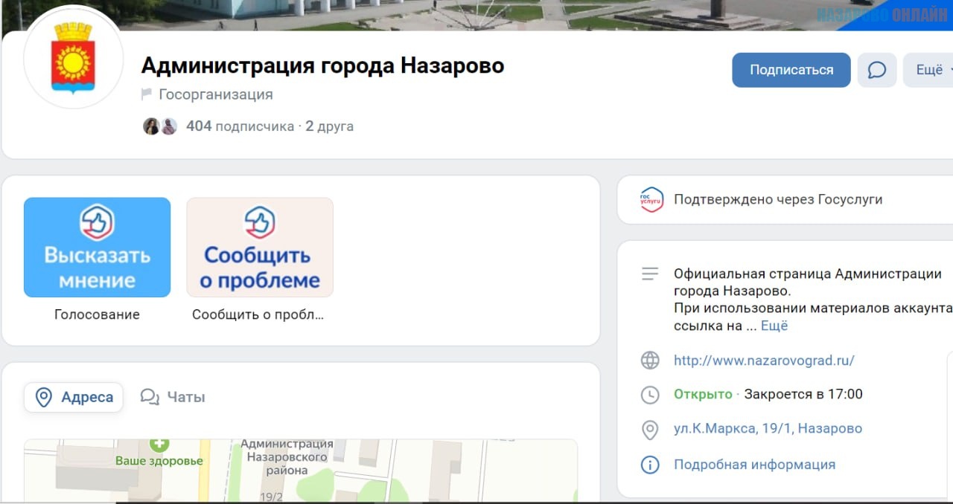Open the Сообщить о проблеме tile

click(x=260, y=248)
